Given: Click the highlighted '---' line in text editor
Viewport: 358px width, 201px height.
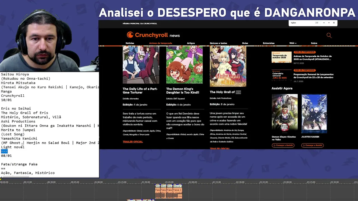Looking at the screenshot, I should click(4, 151).
